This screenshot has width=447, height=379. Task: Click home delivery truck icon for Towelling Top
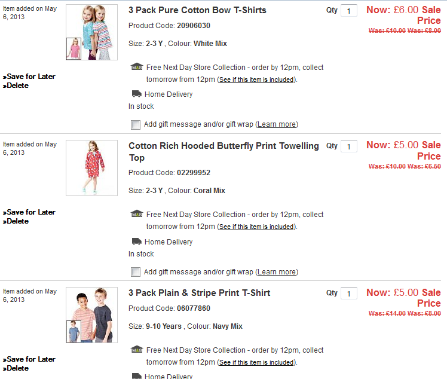[137, 242]
